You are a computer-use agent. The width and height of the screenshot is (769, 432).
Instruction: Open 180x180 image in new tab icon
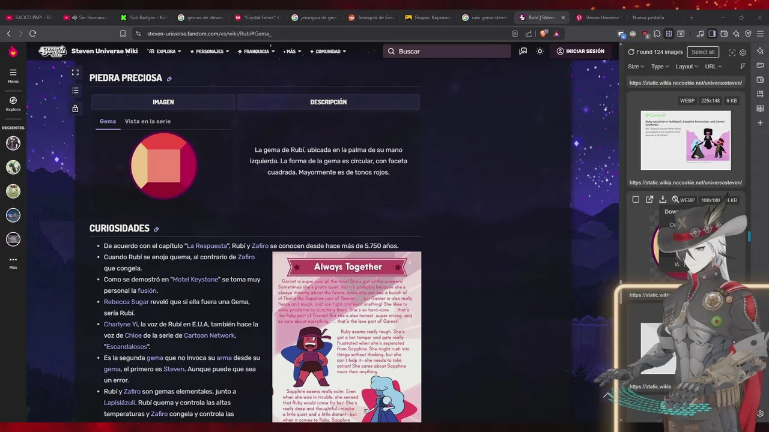click(649, 200)
